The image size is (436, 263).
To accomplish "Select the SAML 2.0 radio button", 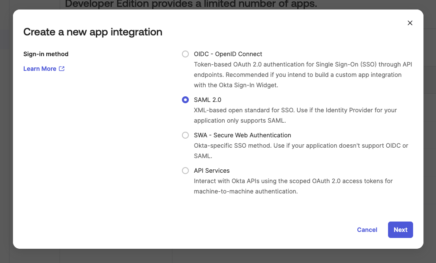I will 185,100.
